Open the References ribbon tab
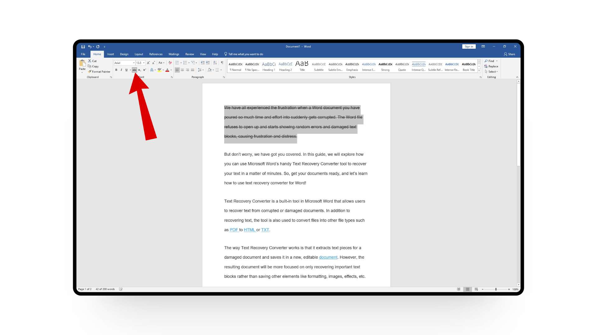Image resolution: width=597 pixels, height=335 pixels. tap(156, 54)
